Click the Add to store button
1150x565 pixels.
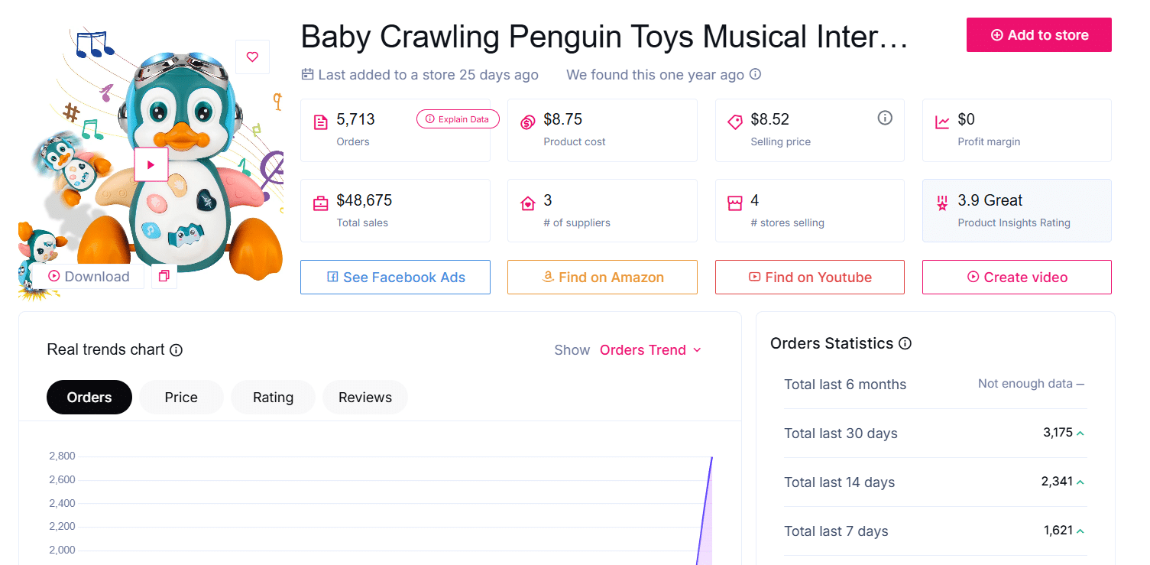coord(1038,34)
